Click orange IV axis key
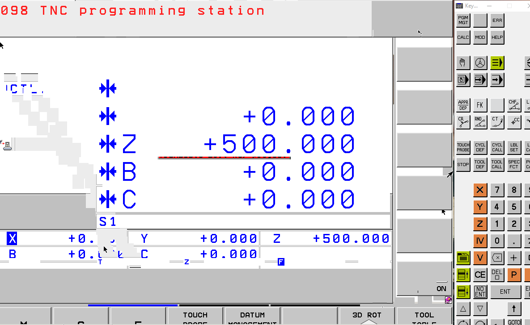This screenshot has height=325, width=530. click(x=480, y=241)
